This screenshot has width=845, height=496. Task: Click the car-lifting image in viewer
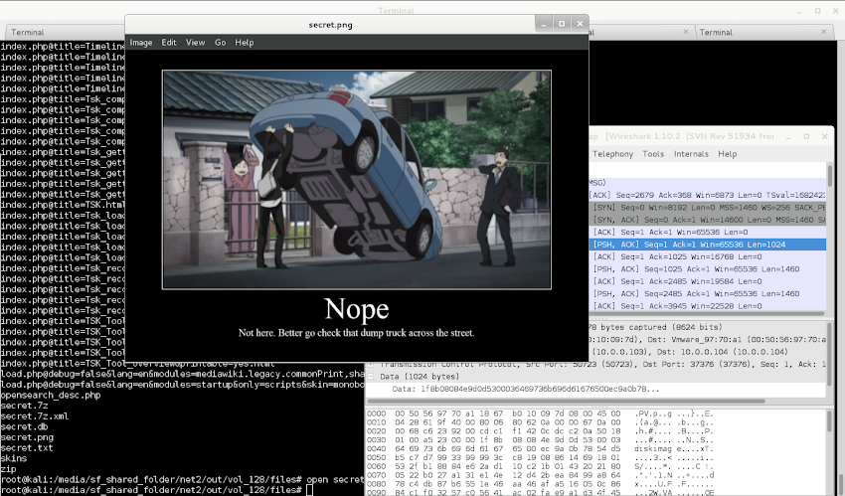[356, 180]
